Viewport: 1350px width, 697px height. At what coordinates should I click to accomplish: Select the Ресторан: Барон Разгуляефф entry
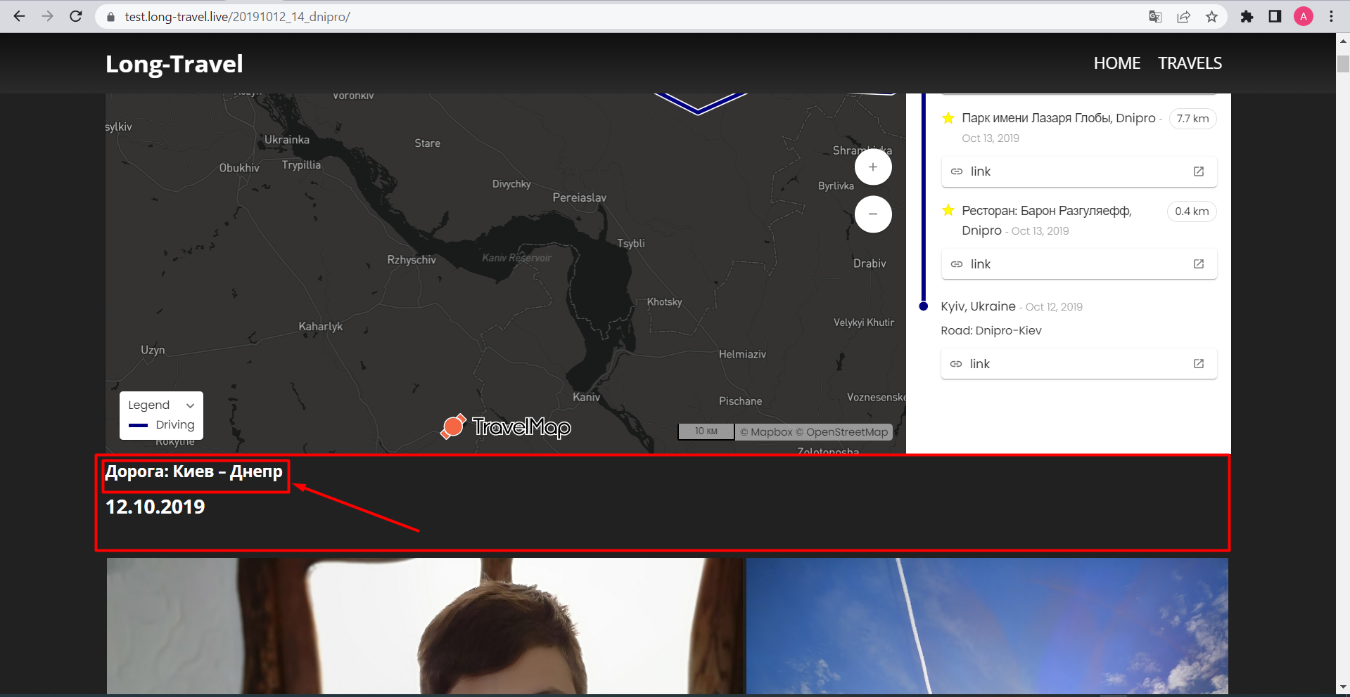tap(1047, 220)
